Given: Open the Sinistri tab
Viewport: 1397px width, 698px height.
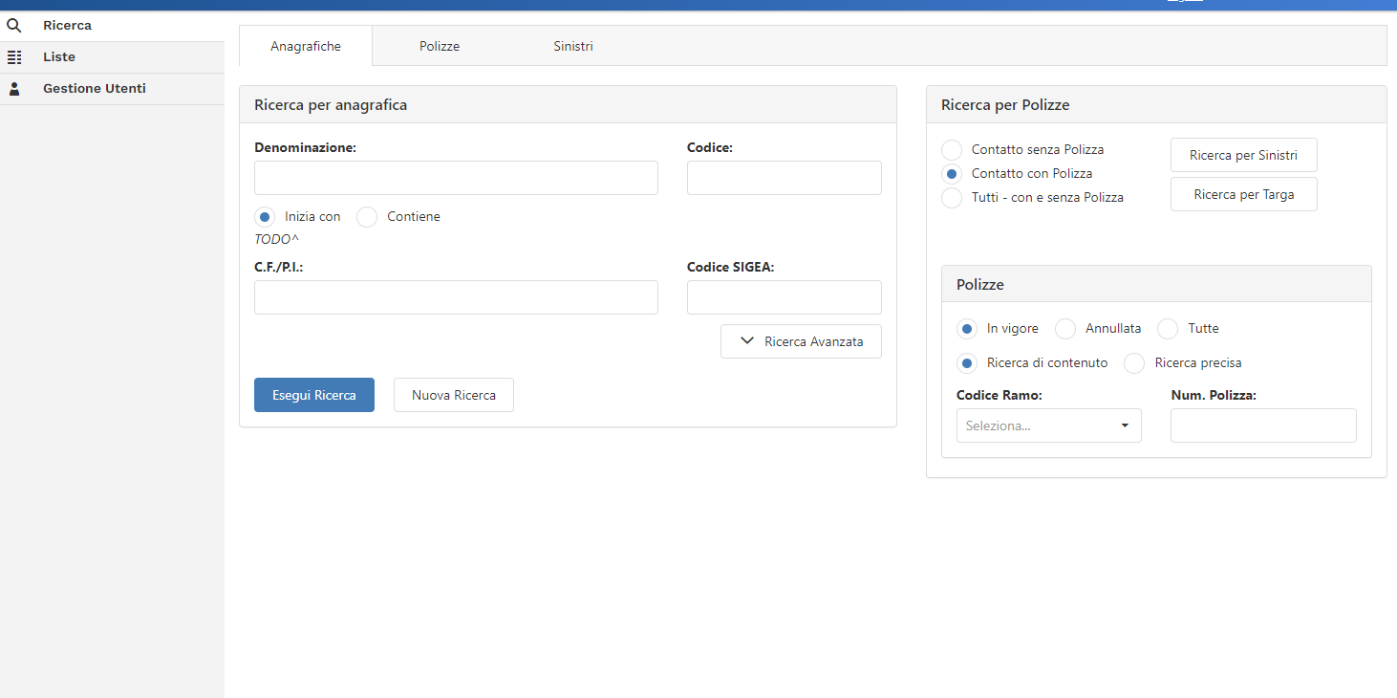Looking at the screenshot, I should 573,46.
